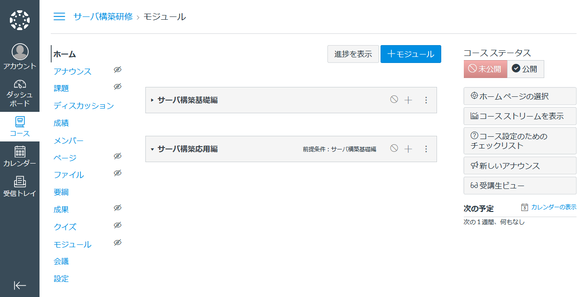Add item to サーバ構築基礎編 module

(408, 100)
